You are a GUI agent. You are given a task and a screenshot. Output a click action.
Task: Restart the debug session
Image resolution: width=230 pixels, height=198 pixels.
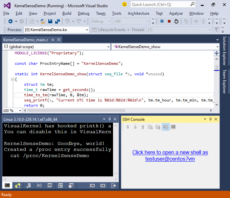click(x=176, y=21)
